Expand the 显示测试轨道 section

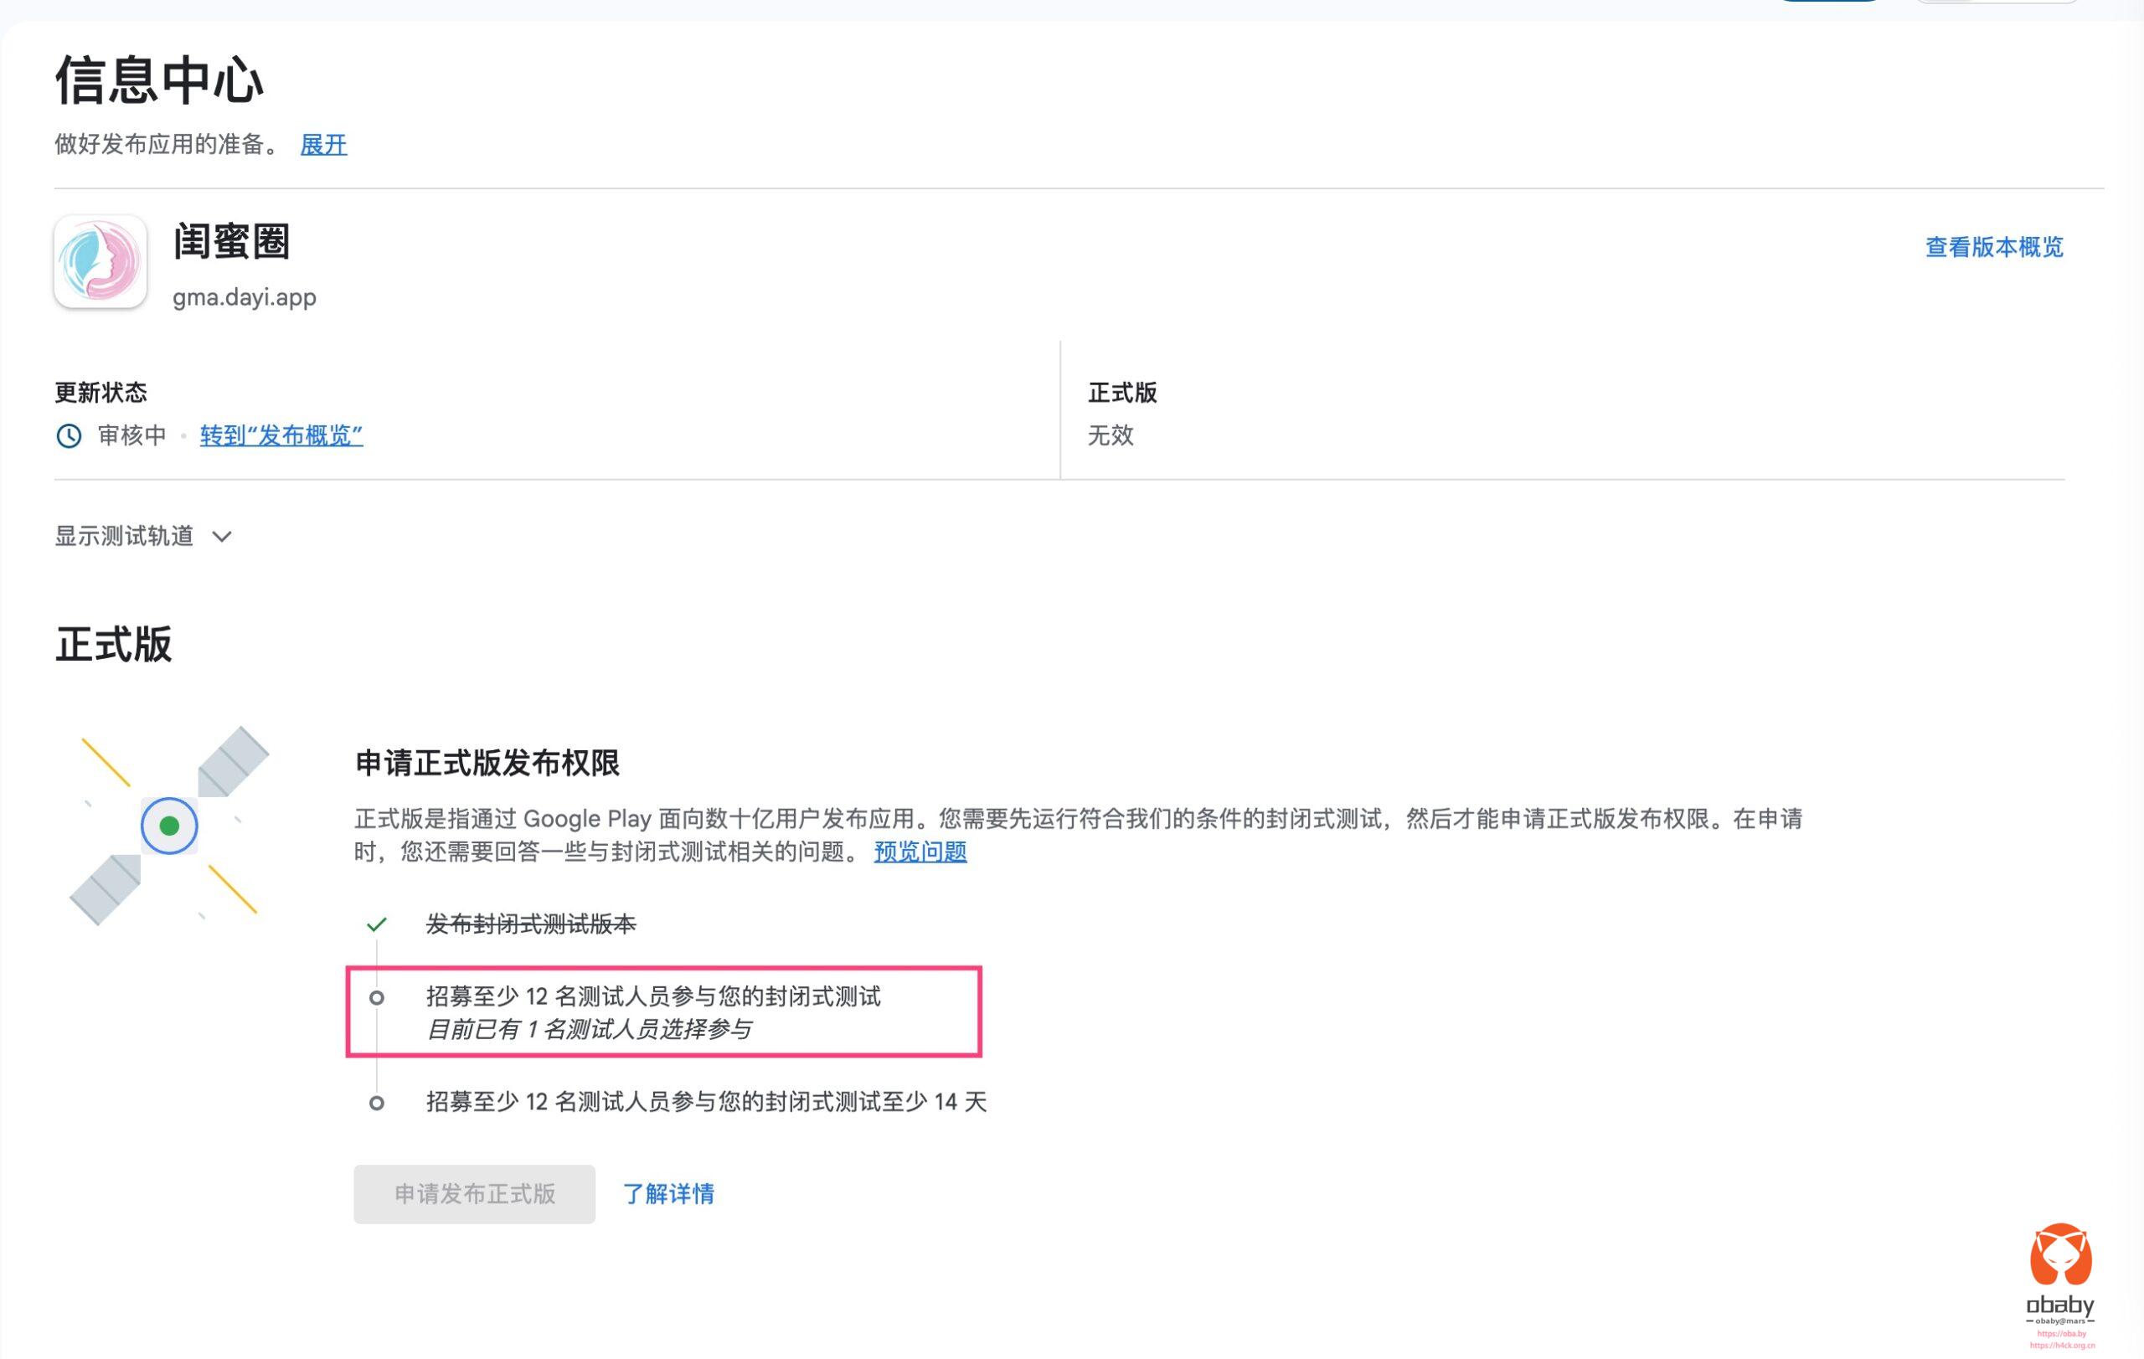coord(125,537)
